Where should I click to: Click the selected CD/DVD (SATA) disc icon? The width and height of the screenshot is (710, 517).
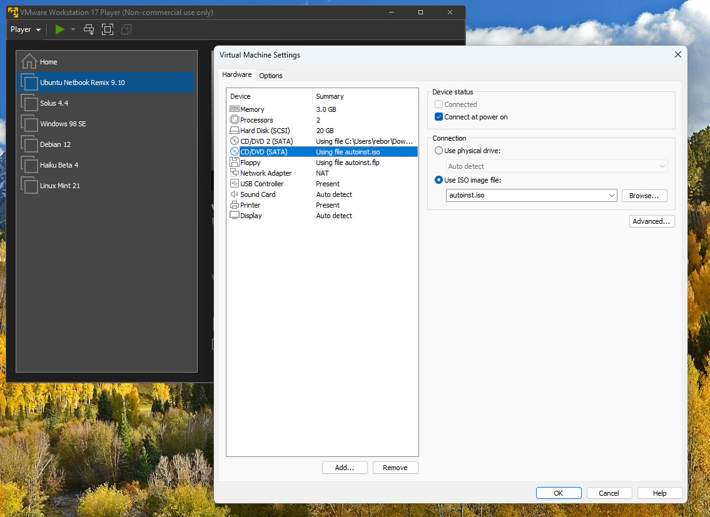tap(234, 152)
